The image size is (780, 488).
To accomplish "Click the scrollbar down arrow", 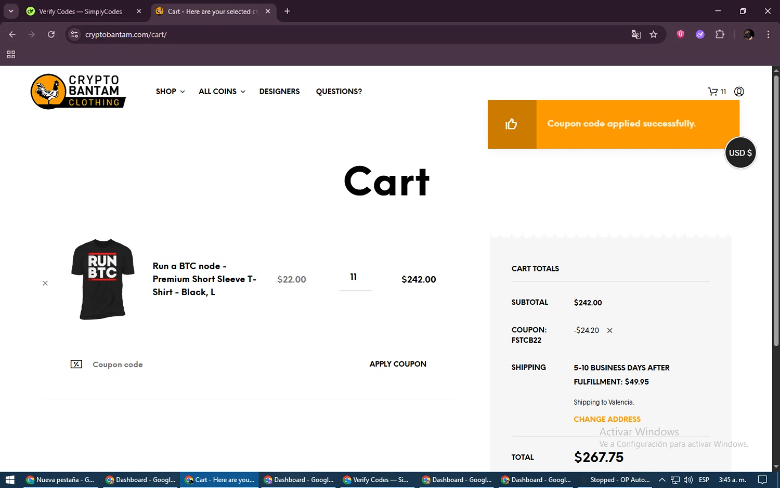I will click(776, 467).
